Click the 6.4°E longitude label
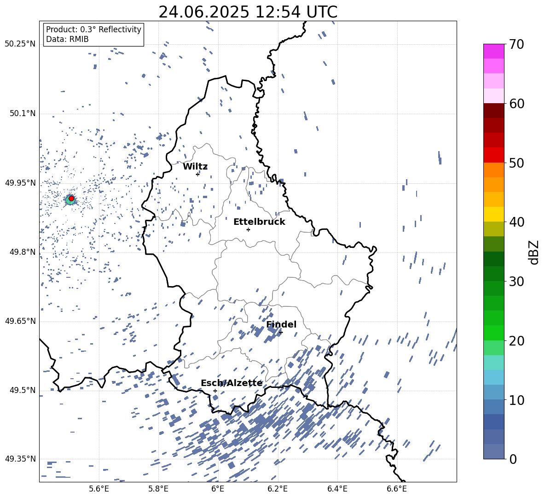The width and height of the screenshot is (545, 498). [337, 489]
